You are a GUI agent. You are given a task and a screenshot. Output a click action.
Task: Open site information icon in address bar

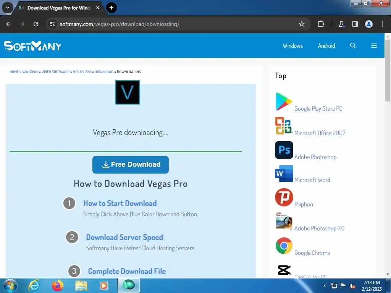pyautogui.click(x=52, y=24)
